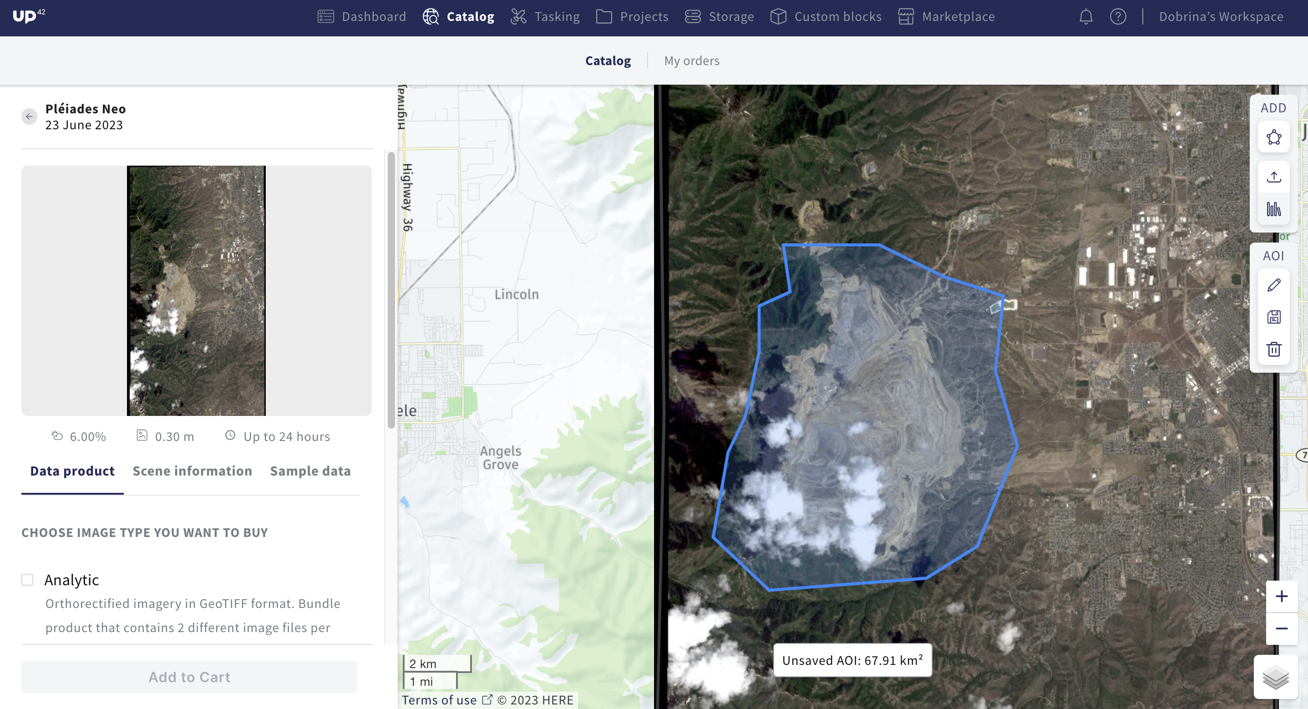Go back with the arrow beside Pléiades Neo
Viewport: 1308px width, 709px height.
(x=30, y=116)
